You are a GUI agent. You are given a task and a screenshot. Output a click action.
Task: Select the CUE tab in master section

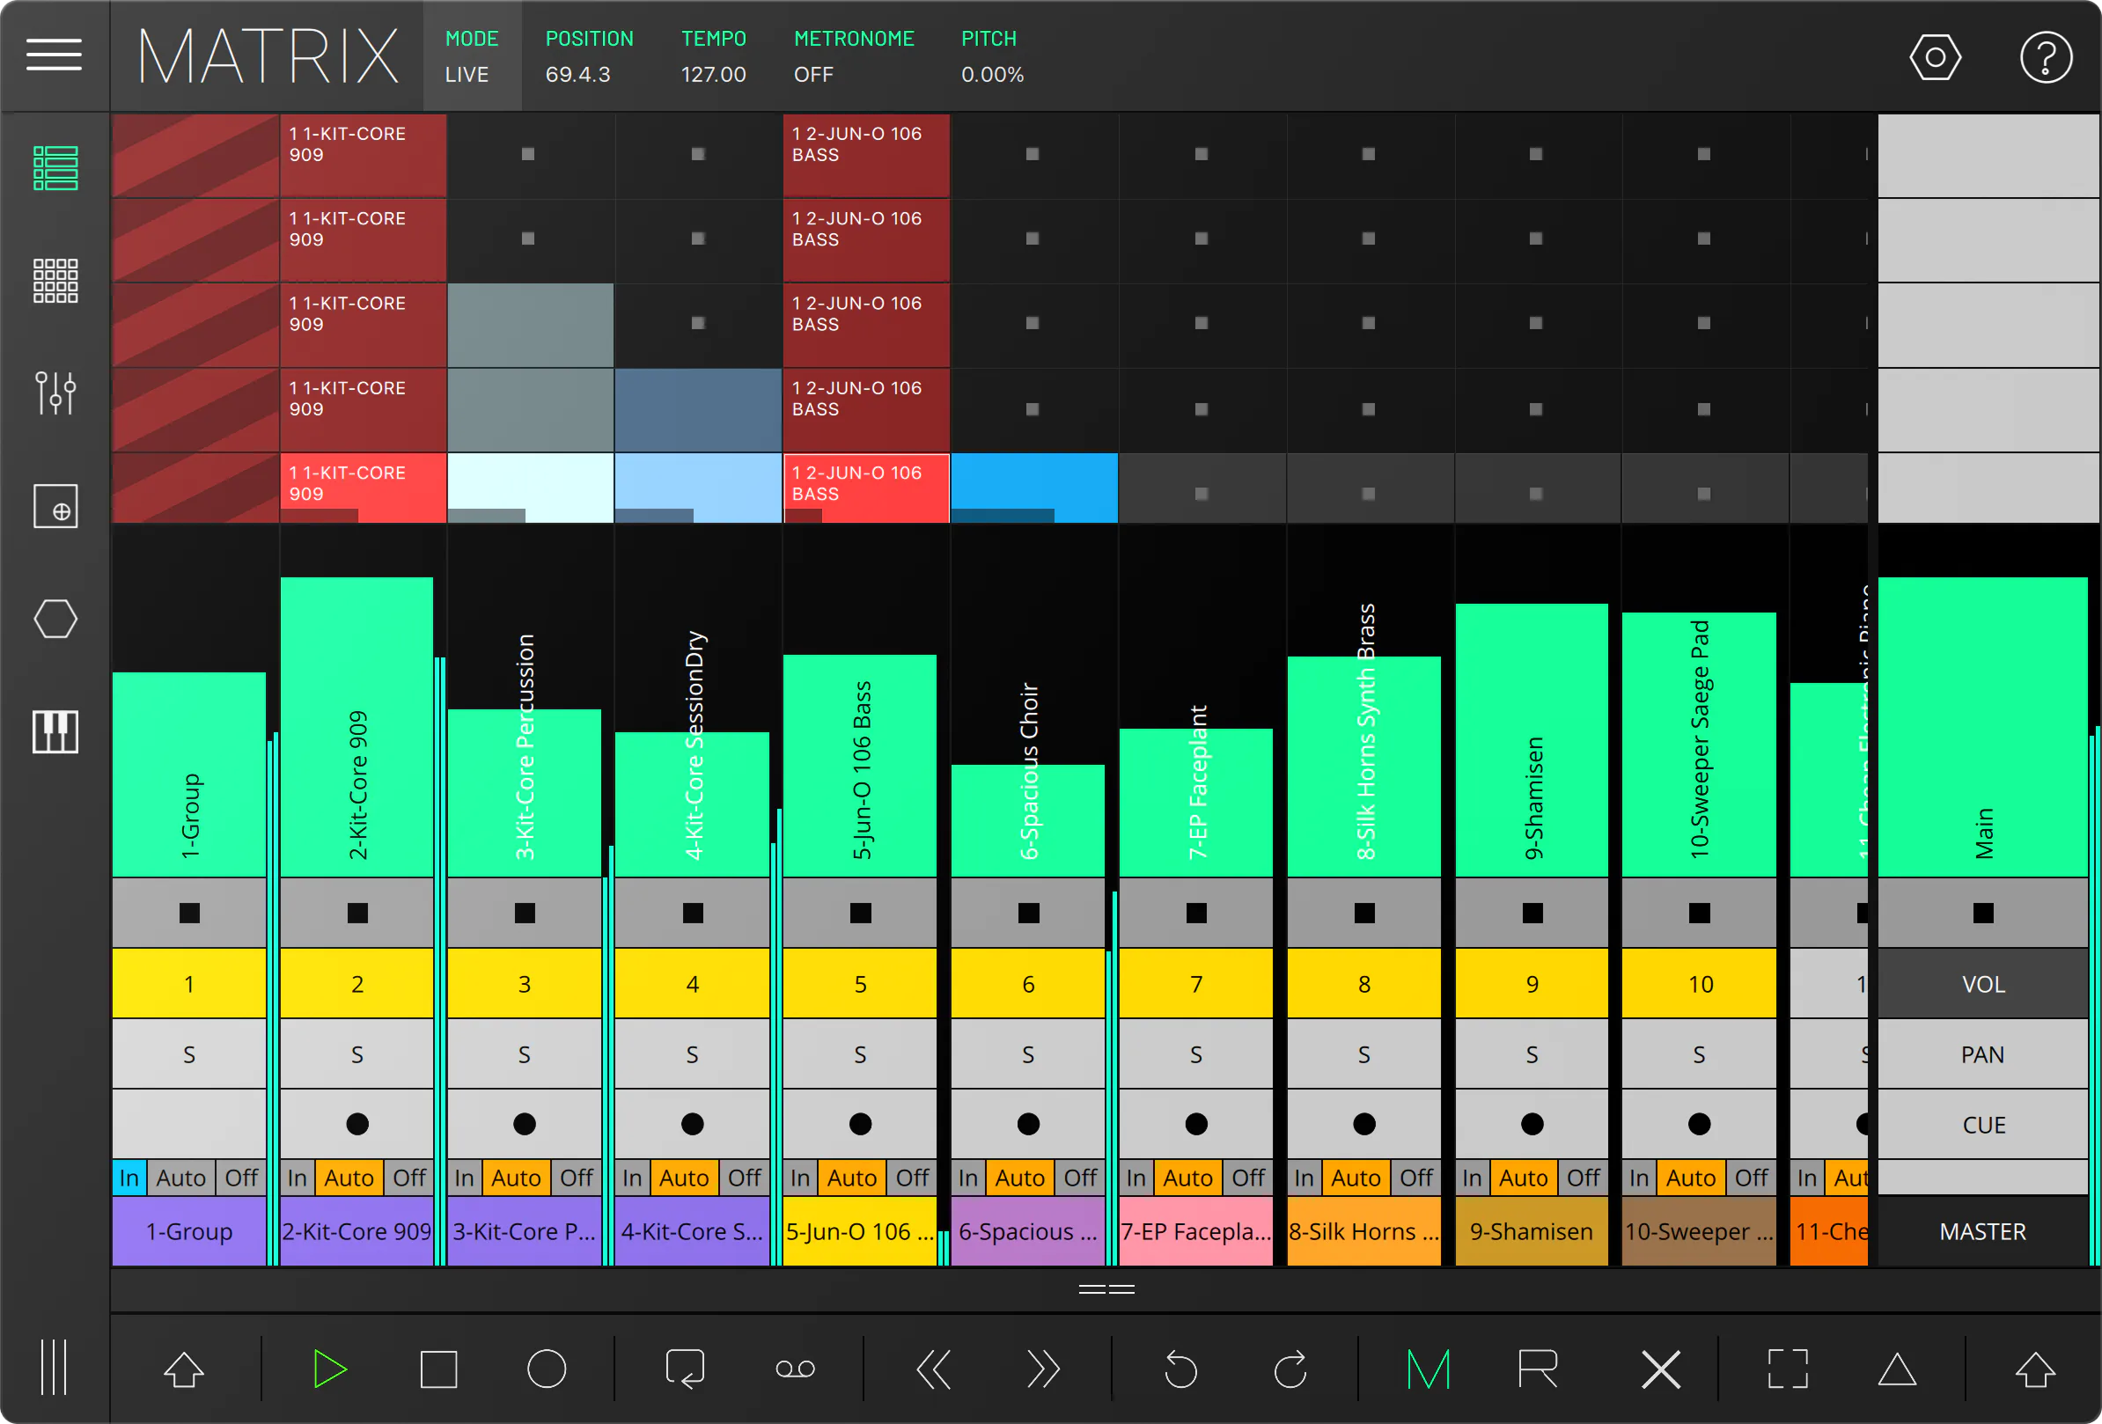(x=1982, y=1125)
